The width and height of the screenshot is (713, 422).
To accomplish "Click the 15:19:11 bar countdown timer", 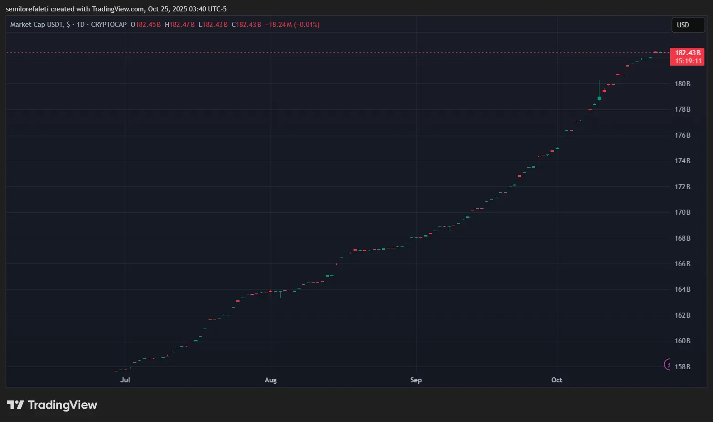I will (x=687, y=61).
